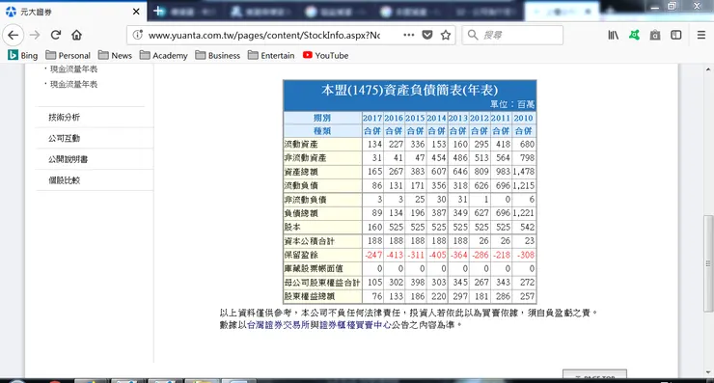Close the 元大證券 tab
The height and width of the screenshot is (383, 714).
pos(136,12)
